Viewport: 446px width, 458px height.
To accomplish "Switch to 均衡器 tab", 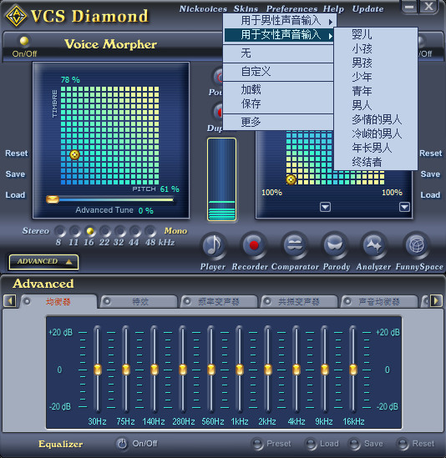I will tap(58, 301).
